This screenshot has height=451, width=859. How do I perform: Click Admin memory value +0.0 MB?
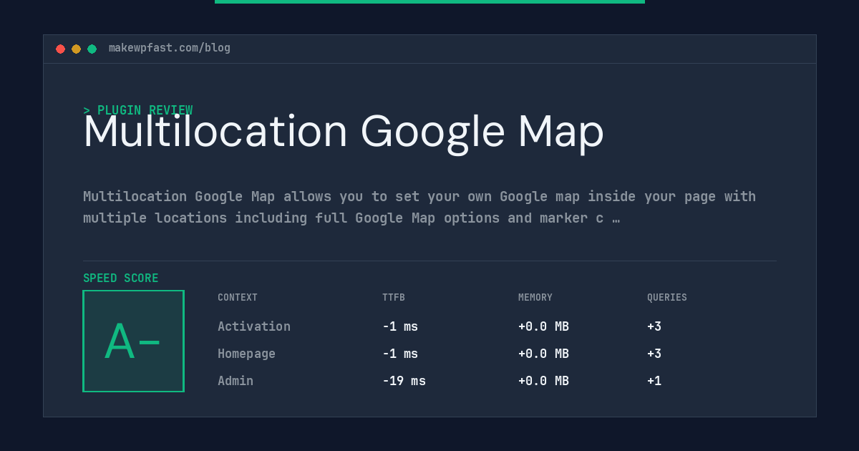[x=543, y=381]
